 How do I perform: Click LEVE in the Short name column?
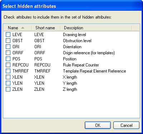point(39,35)
